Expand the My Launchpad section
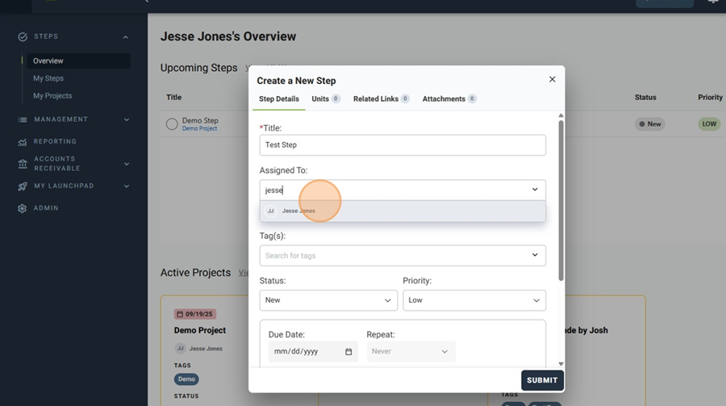 point(127,186)
